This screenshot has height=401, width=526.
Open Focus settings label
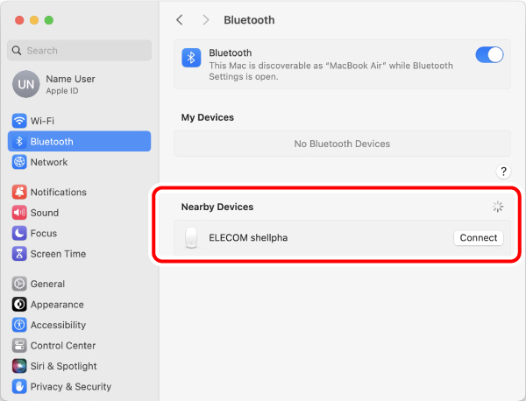coord(44,233)
